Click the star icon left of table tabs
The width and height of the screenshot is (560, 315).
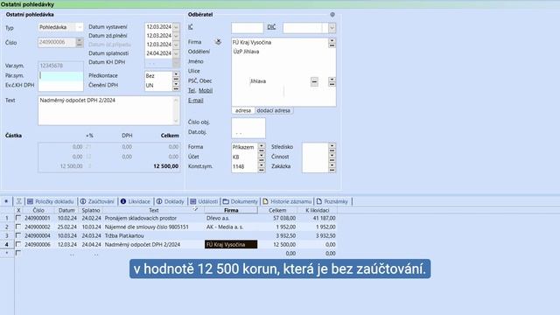coord(6,201)
